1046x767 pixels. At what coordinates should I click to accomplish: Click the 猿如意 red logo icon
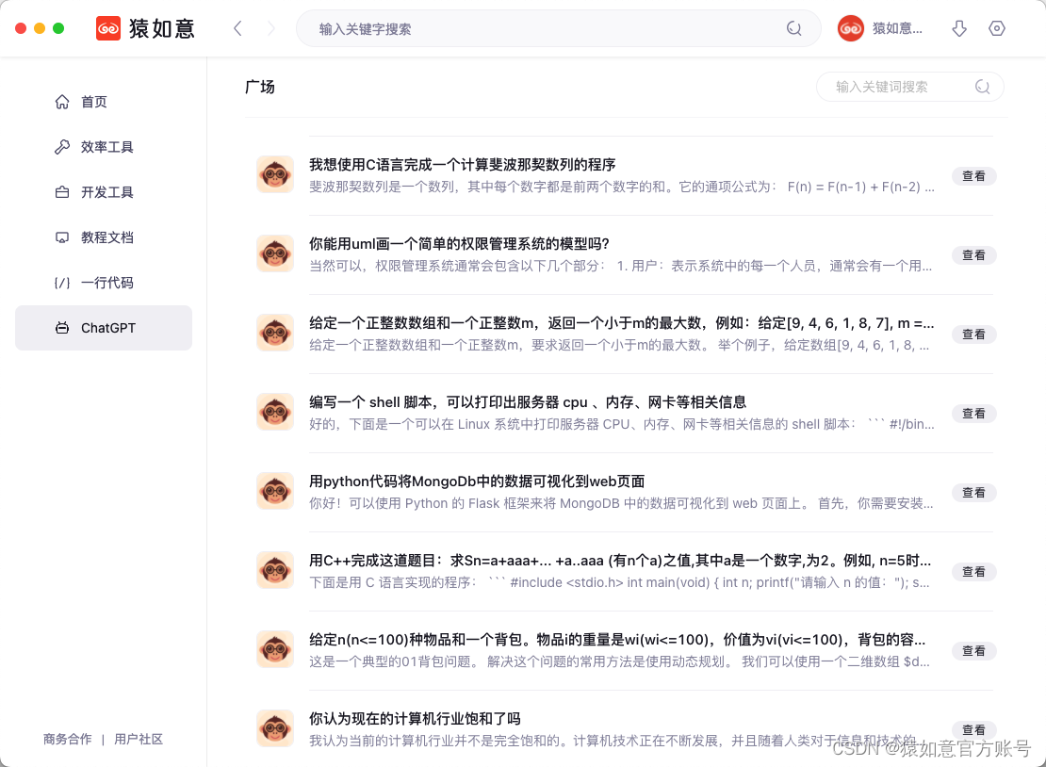[x=108, y=28]
